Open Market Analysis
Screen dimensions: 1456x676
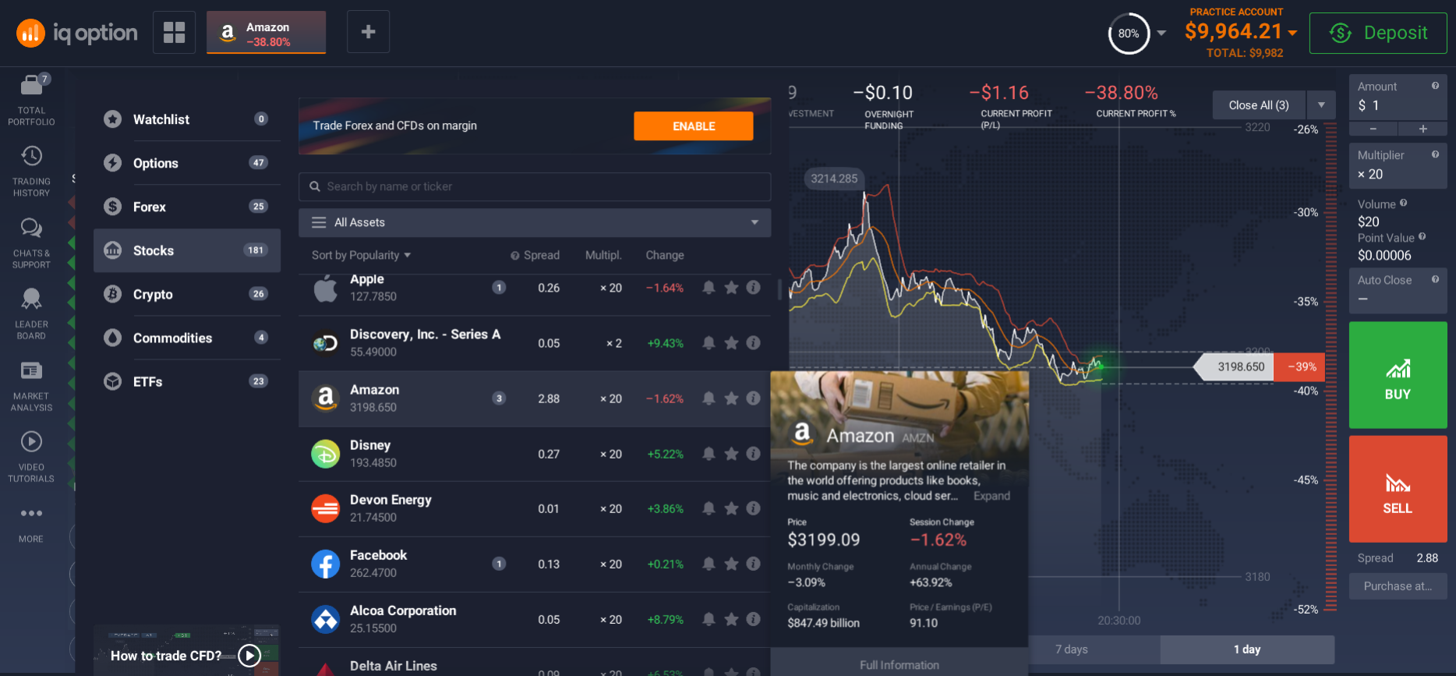pos(31,386)
